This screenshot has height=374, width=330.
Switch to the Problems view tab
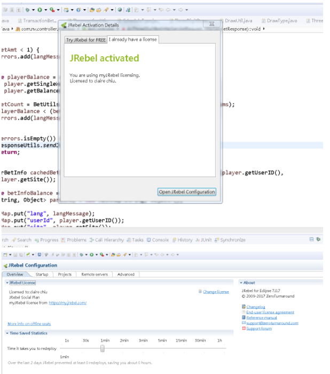[74, 240]
